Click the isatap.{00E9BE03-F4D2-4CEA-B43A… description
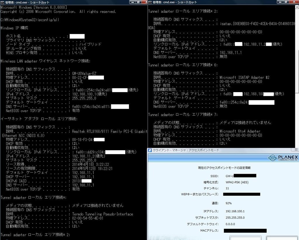The image size is (299, 240). [x=258, y=24]
